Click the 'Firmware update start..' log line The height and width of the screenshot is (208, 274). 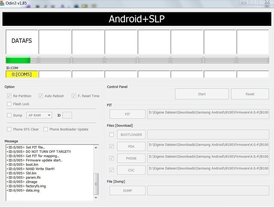click(x=34, y=160)
